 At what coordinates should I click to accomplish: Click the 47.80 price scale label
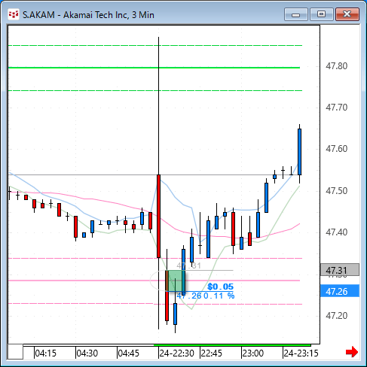[337, 66]
